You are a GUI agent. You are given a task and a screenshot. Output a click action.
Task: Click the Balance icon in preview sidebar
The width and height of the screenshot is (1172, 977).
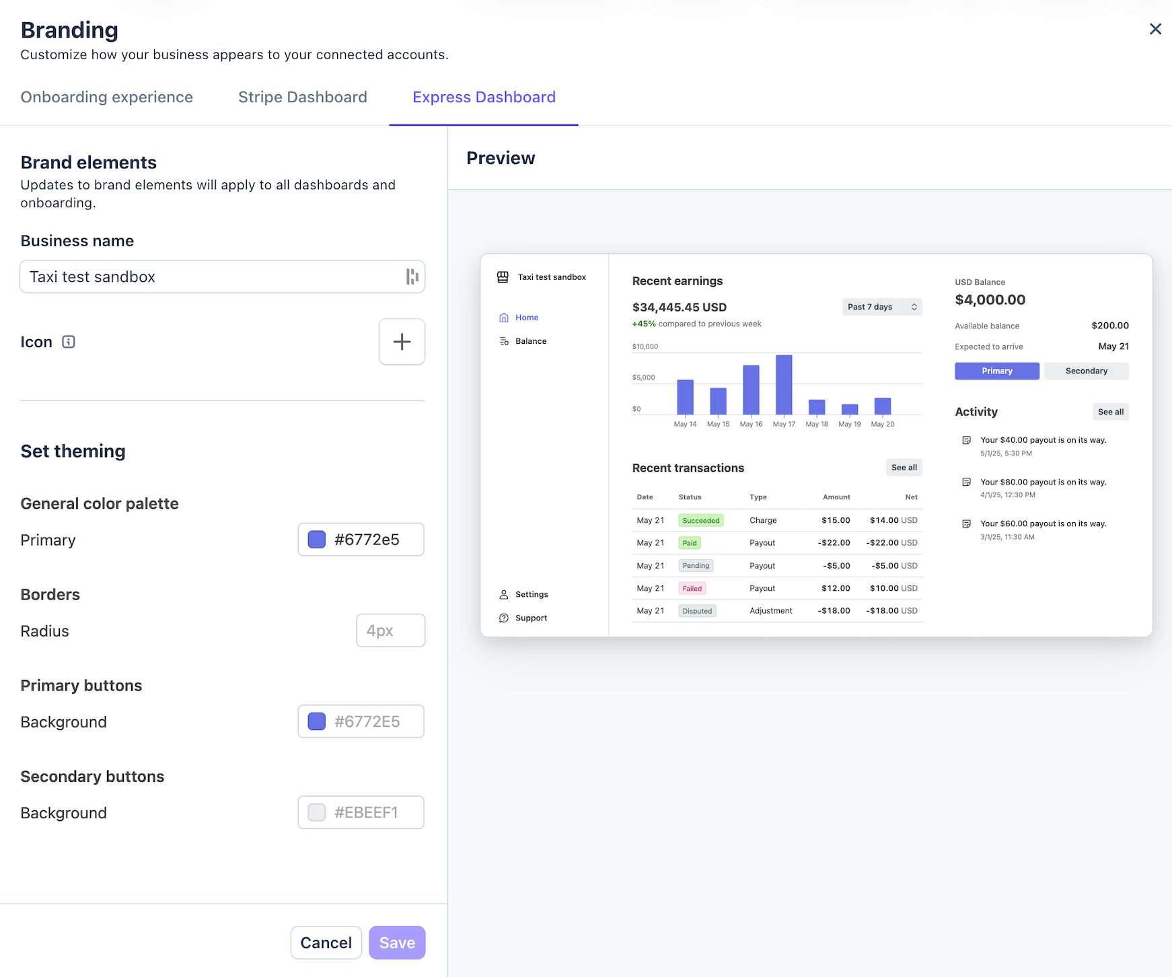click(x=504, y=341)
